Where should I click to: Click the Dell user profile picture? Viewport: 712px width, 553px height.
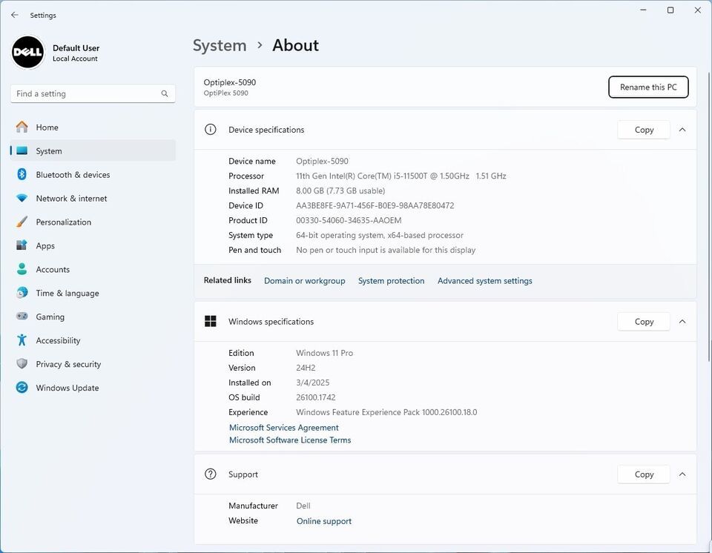28,52
